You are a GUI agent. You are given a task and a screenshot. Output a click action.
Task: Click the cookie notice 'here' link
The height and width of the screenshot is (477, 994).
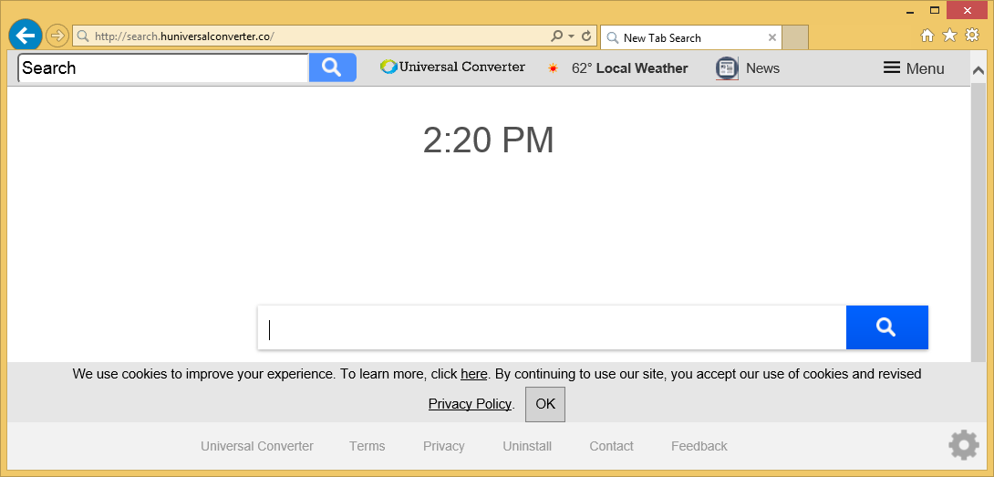pos(473,374)
